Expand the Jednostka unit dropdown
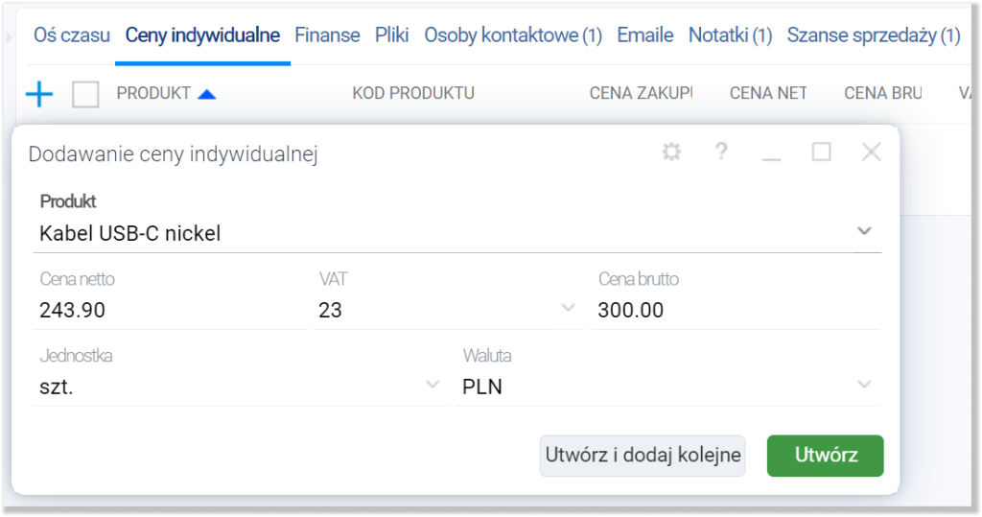Screen dimensions: 982x517 pyautogui.click(x=433, y=386)
